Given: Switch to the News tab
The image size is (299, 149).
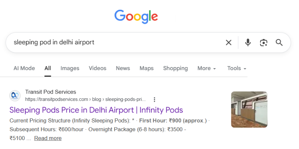Looking at the screenshot, I should coord(123,69).
